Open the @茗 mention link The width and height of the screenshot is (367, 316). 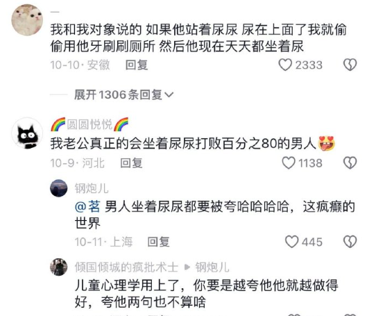[x=87, y=206]
